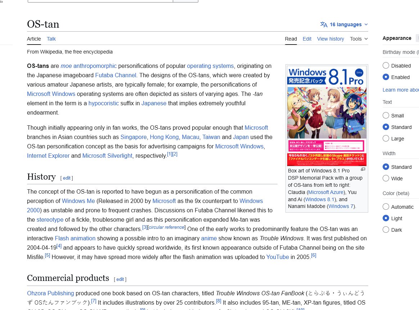Click the language translation icon
This screenshot has height=310, width=419.
click(x=324, y=24)
